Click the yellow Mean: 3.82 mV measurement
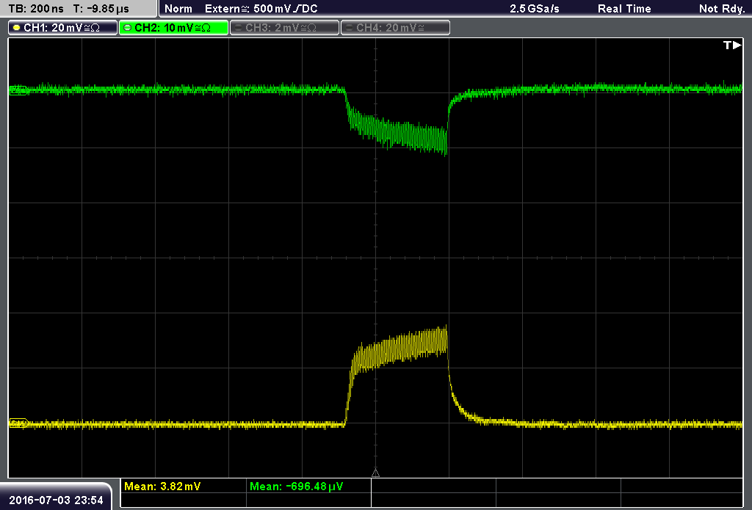 point(162,487)
